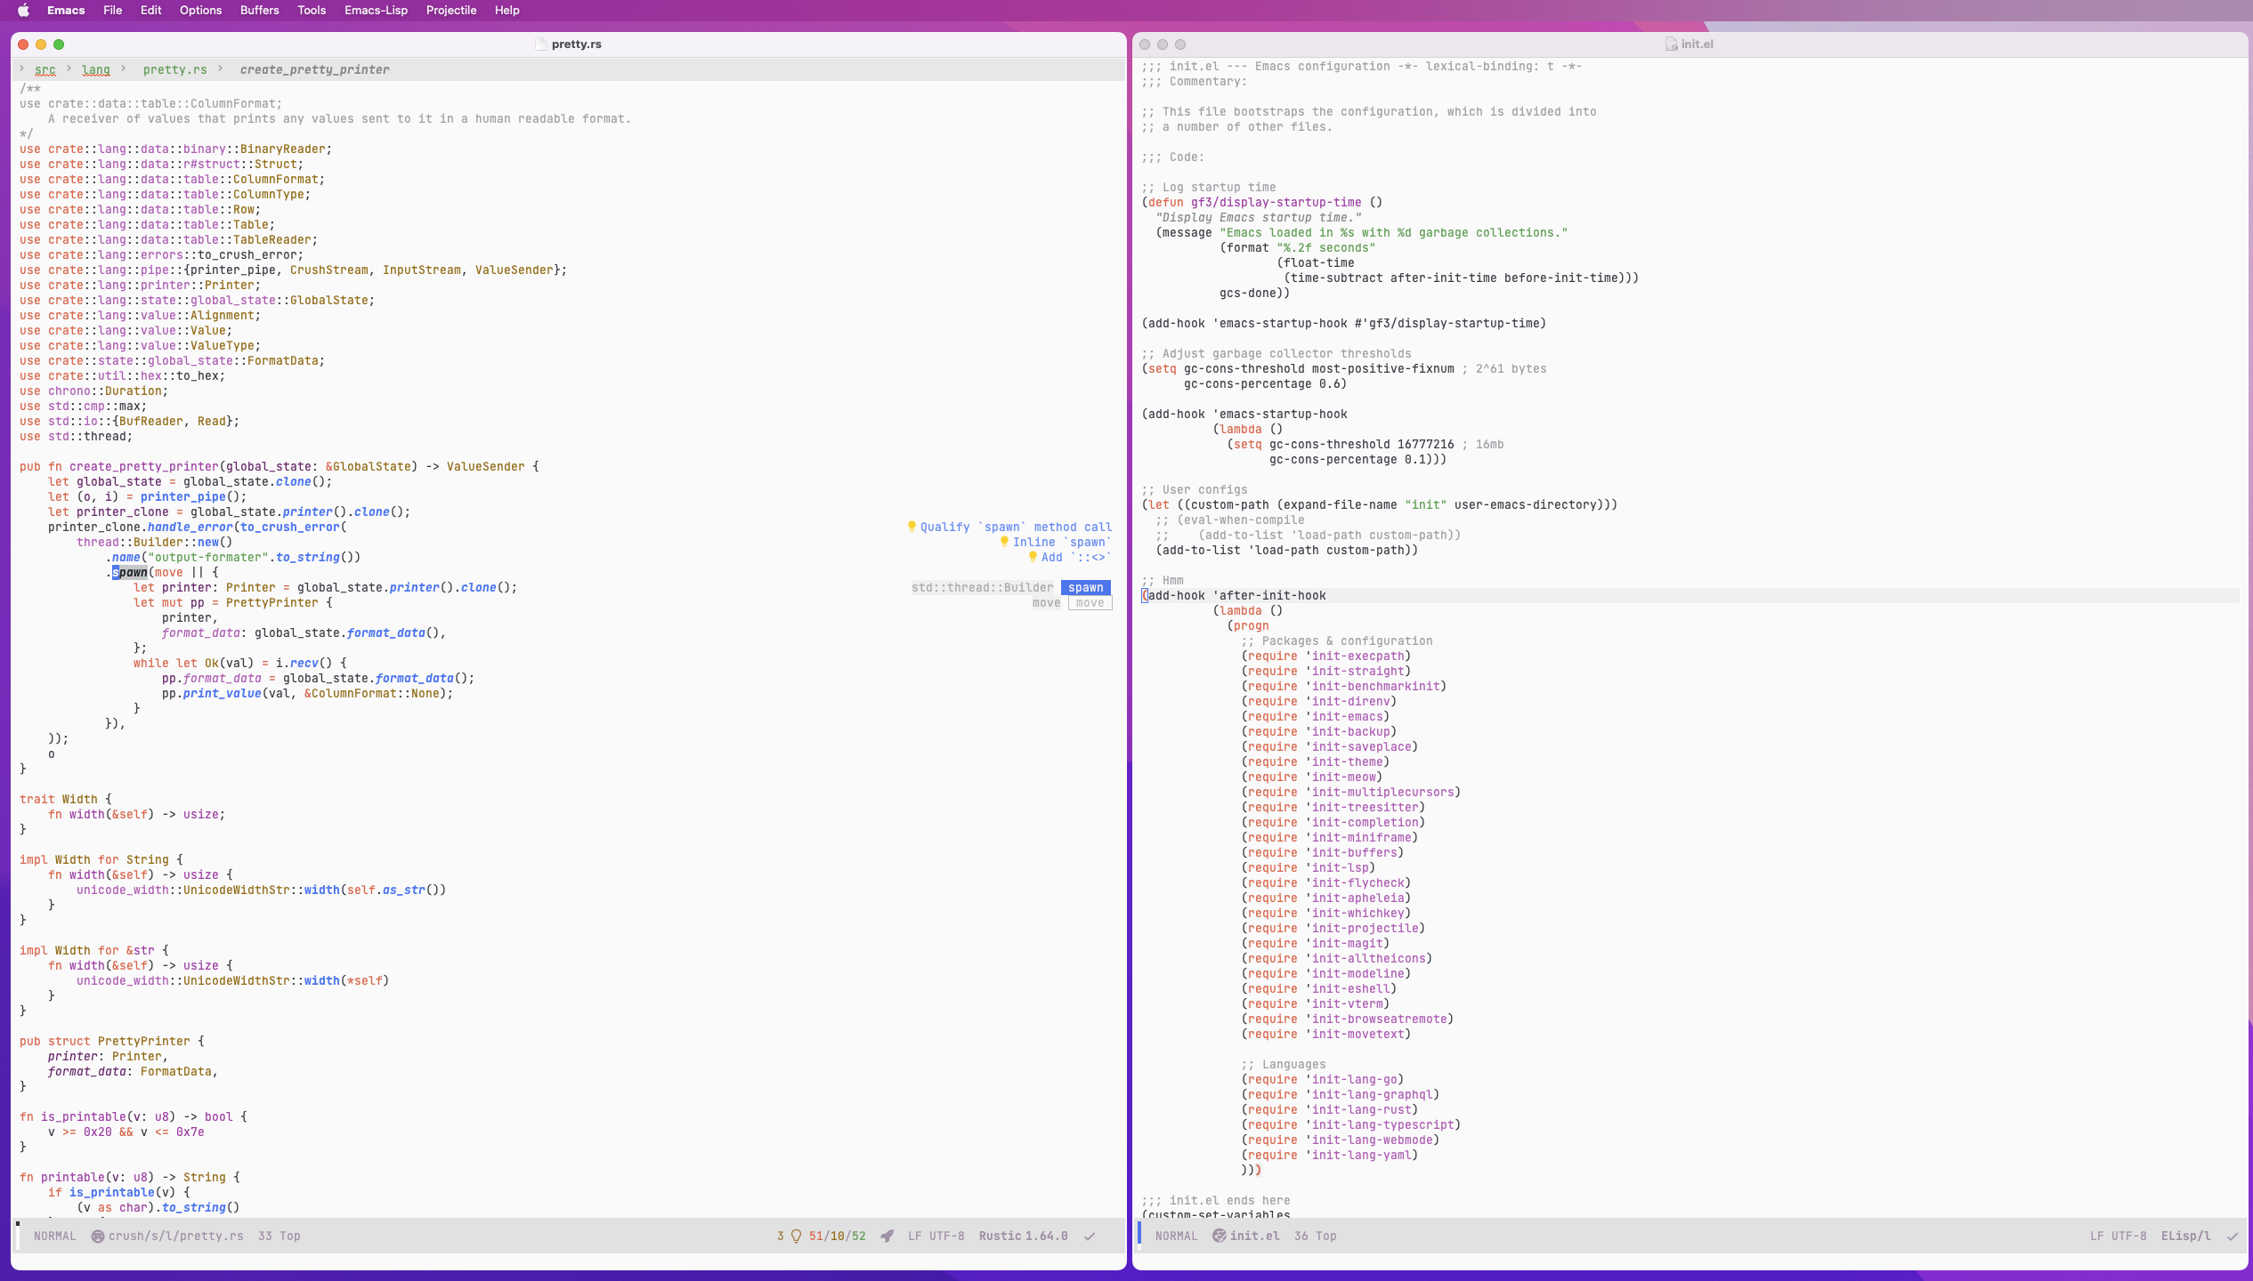Image resolution: width=2253 pixels, height=1281 pixels.
Task: Click the pub struct PrettyPrinter line
Action: [x=111, y=1042]
